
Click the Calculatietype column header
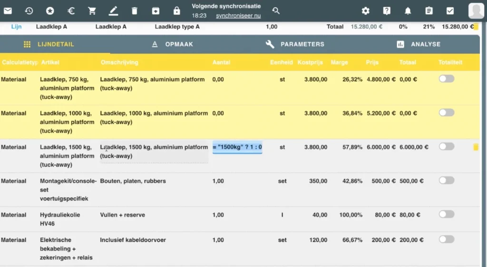tap(19, 62)
